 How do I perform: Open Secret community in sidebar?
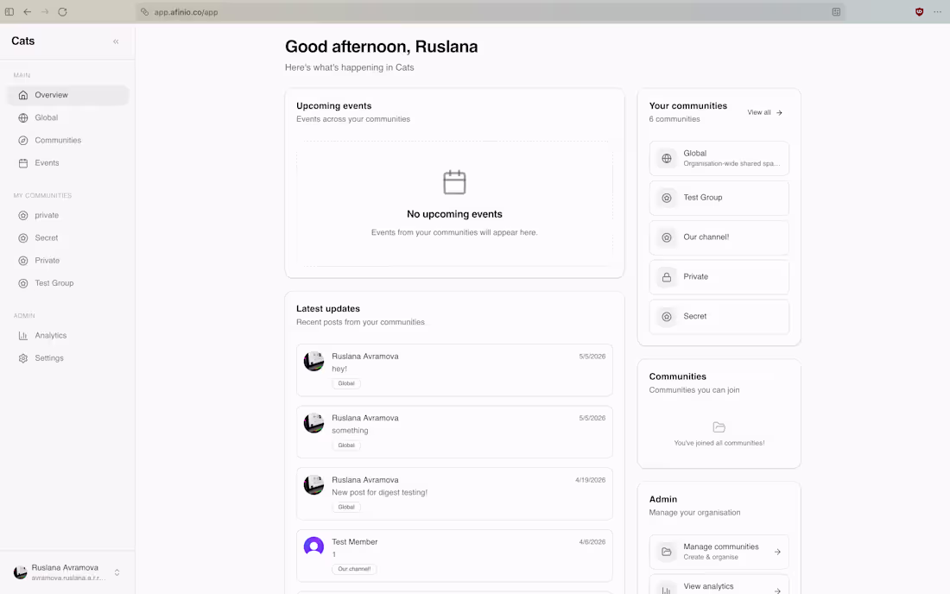[x=68, y=238]
